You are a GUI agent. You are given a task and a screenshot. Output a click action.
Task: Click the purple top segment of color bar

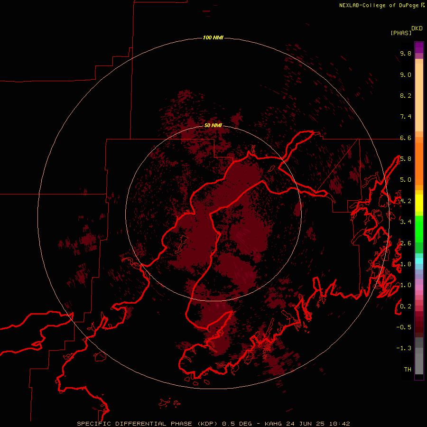pos(419,47)
